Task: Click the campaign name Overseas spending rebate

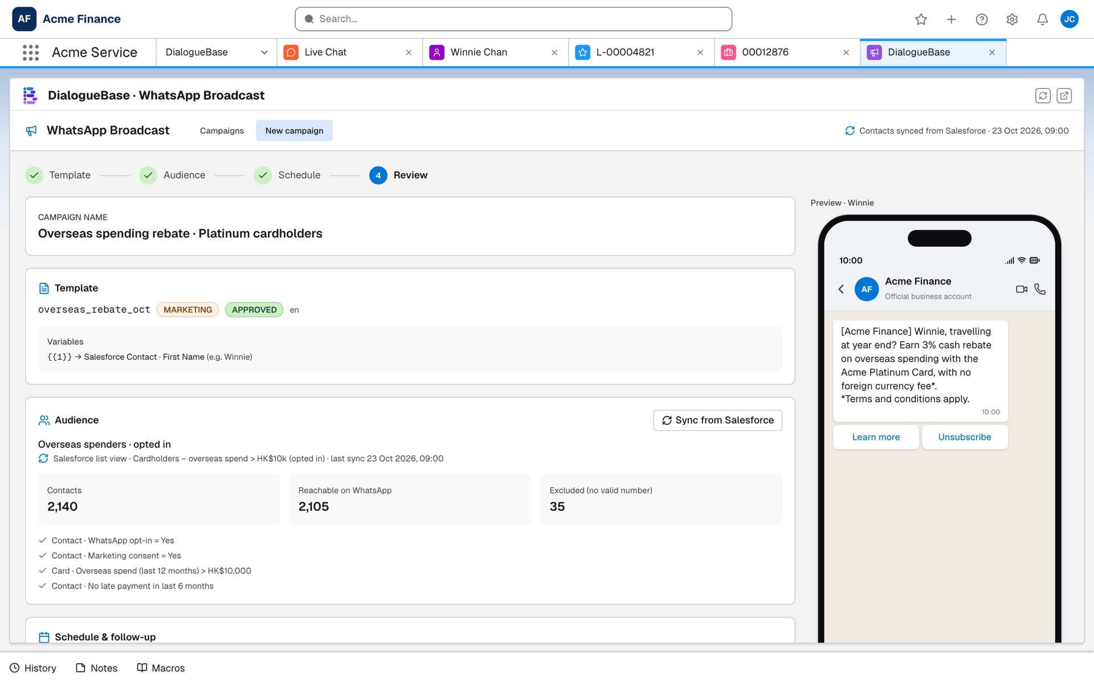Action: point(180,234)
